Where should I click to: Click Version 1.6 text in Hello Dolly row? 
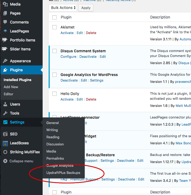click(159, 106)
